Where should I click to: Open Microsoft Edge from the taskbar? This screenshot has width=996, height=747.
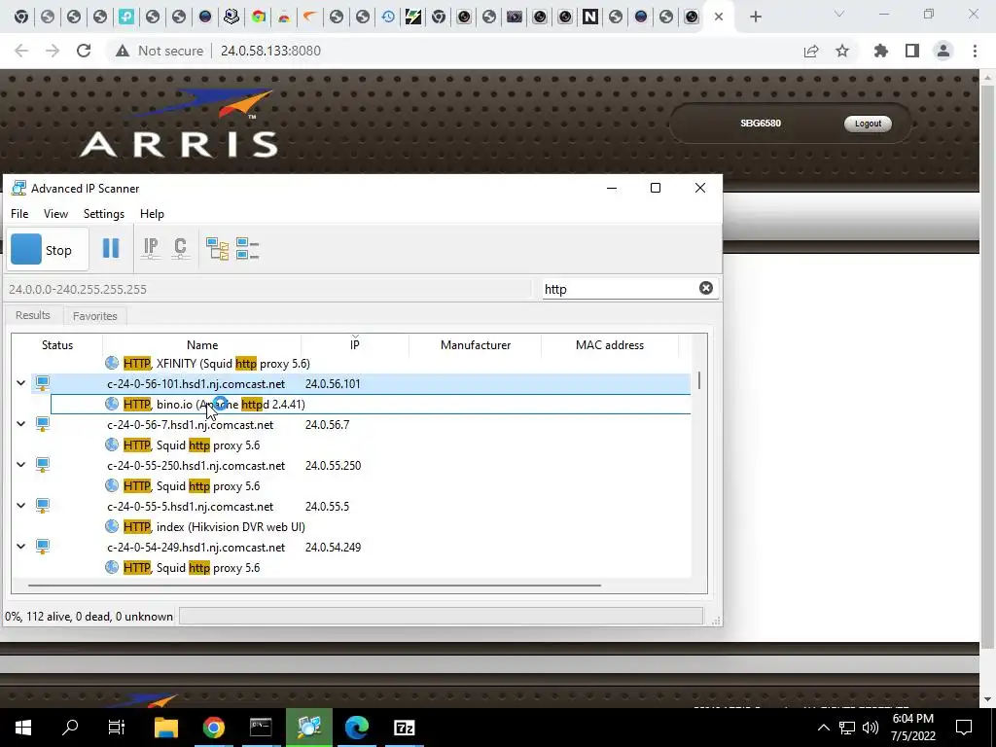click(357, 728)
